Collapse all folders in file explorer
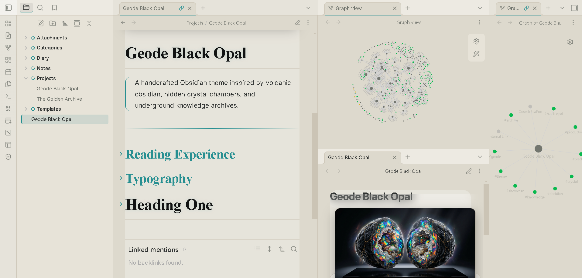Image resolution: width=582 pixels, height=278 pixels. click(89, 23)
